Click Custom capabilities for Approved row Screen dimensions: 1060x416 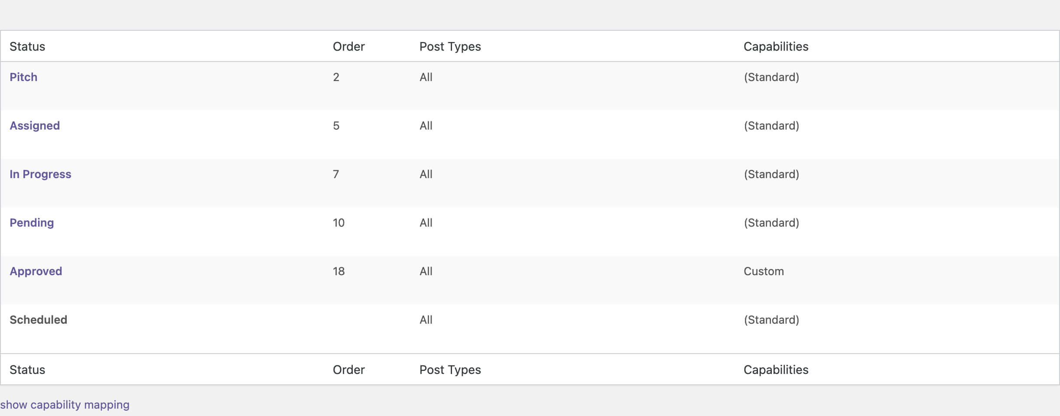coord(764,271)
